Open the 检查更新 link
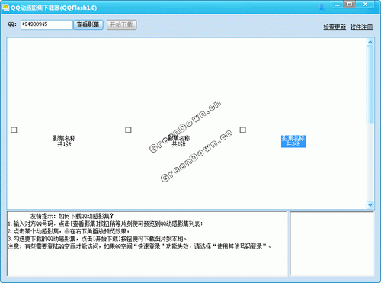The image size is (381, 283). pyautogui.click(x=335, y=27)
